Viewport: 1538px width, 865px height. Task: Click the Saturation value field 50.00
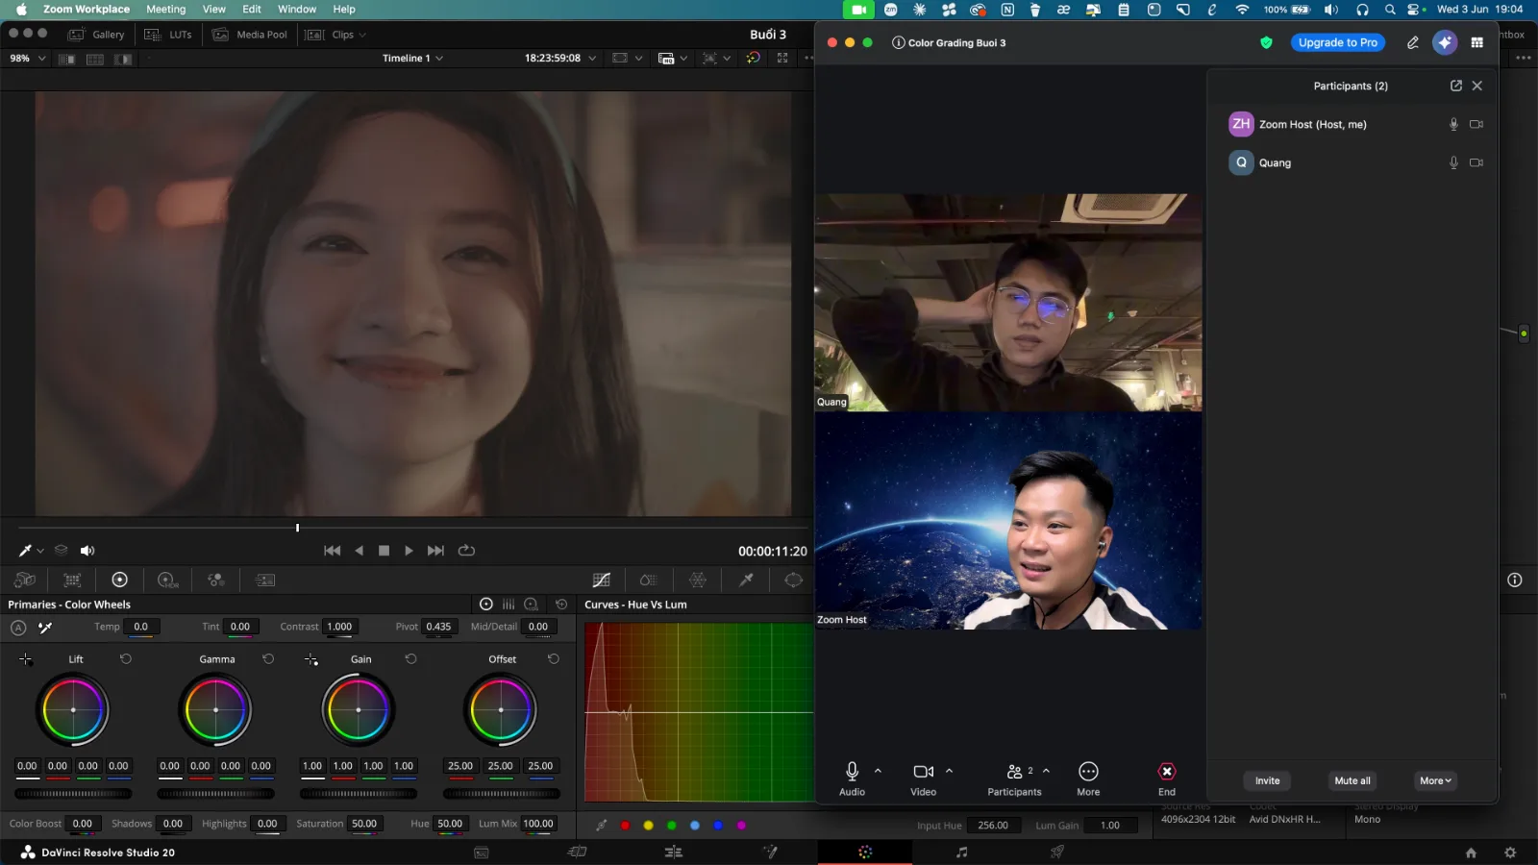tap(364, 824)
